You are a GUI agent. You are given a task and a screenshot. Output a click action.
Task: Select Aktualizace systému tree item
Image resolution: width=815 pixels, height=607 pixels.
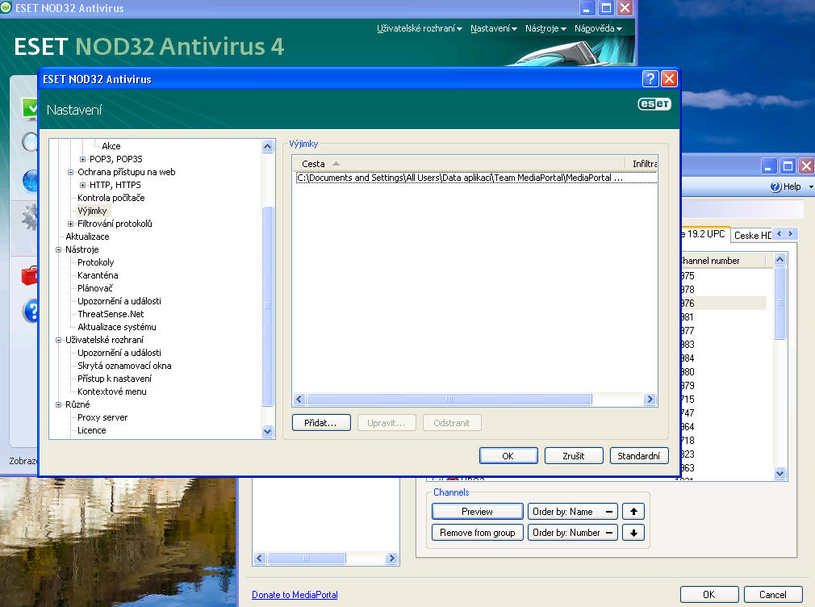(117, 327)
